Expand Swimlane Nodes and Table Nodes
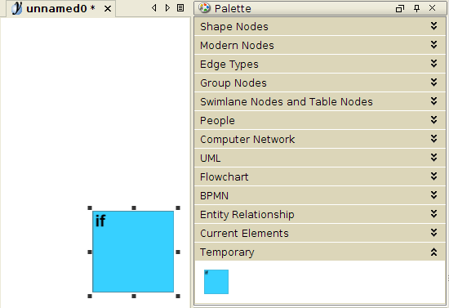 pyautogui.click(x=319, y=101)
